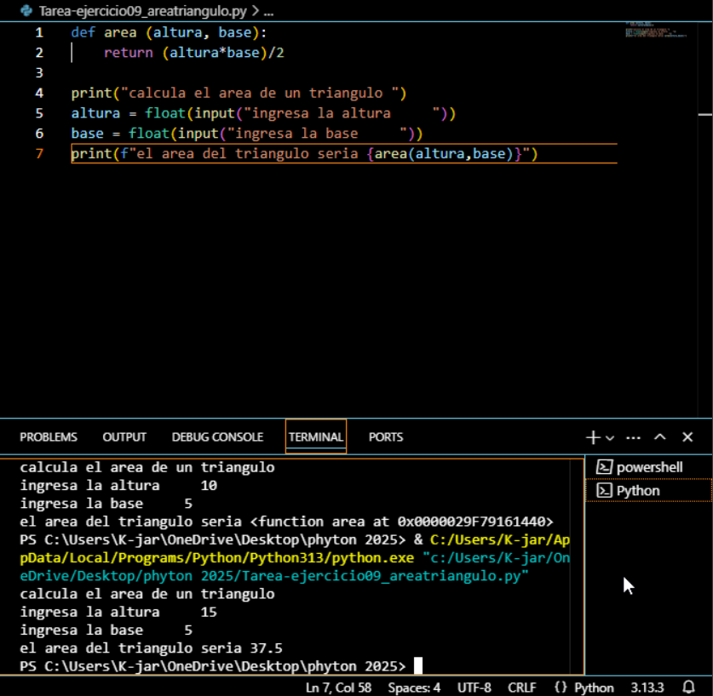Image resolution: width=713 pixels, height=696 pixels.
Task: Click the 'def' keyword on line 1
Action: tap(83, 32)
